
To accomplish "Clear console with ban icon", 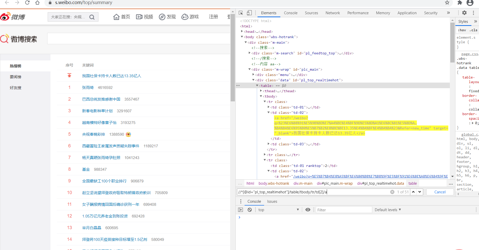I will coord(250,210).
